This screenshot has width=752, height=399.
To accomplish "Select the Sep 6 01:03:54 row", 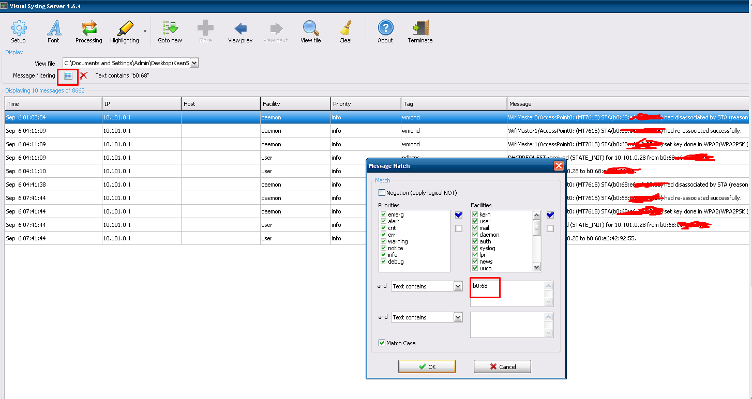I will click(377, 117).
